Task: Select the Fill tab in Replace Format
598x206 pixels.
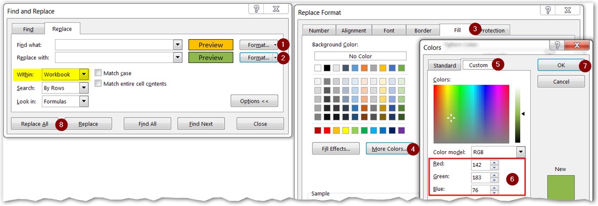Action: click(x=457, y=30)
